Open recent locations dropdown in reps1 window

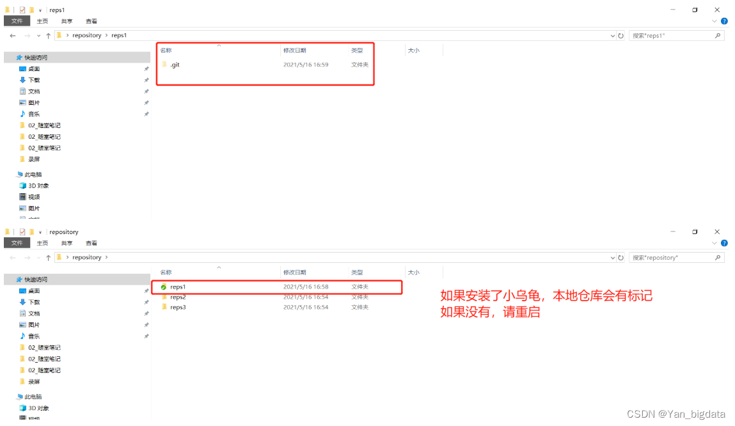click(38, 36)
